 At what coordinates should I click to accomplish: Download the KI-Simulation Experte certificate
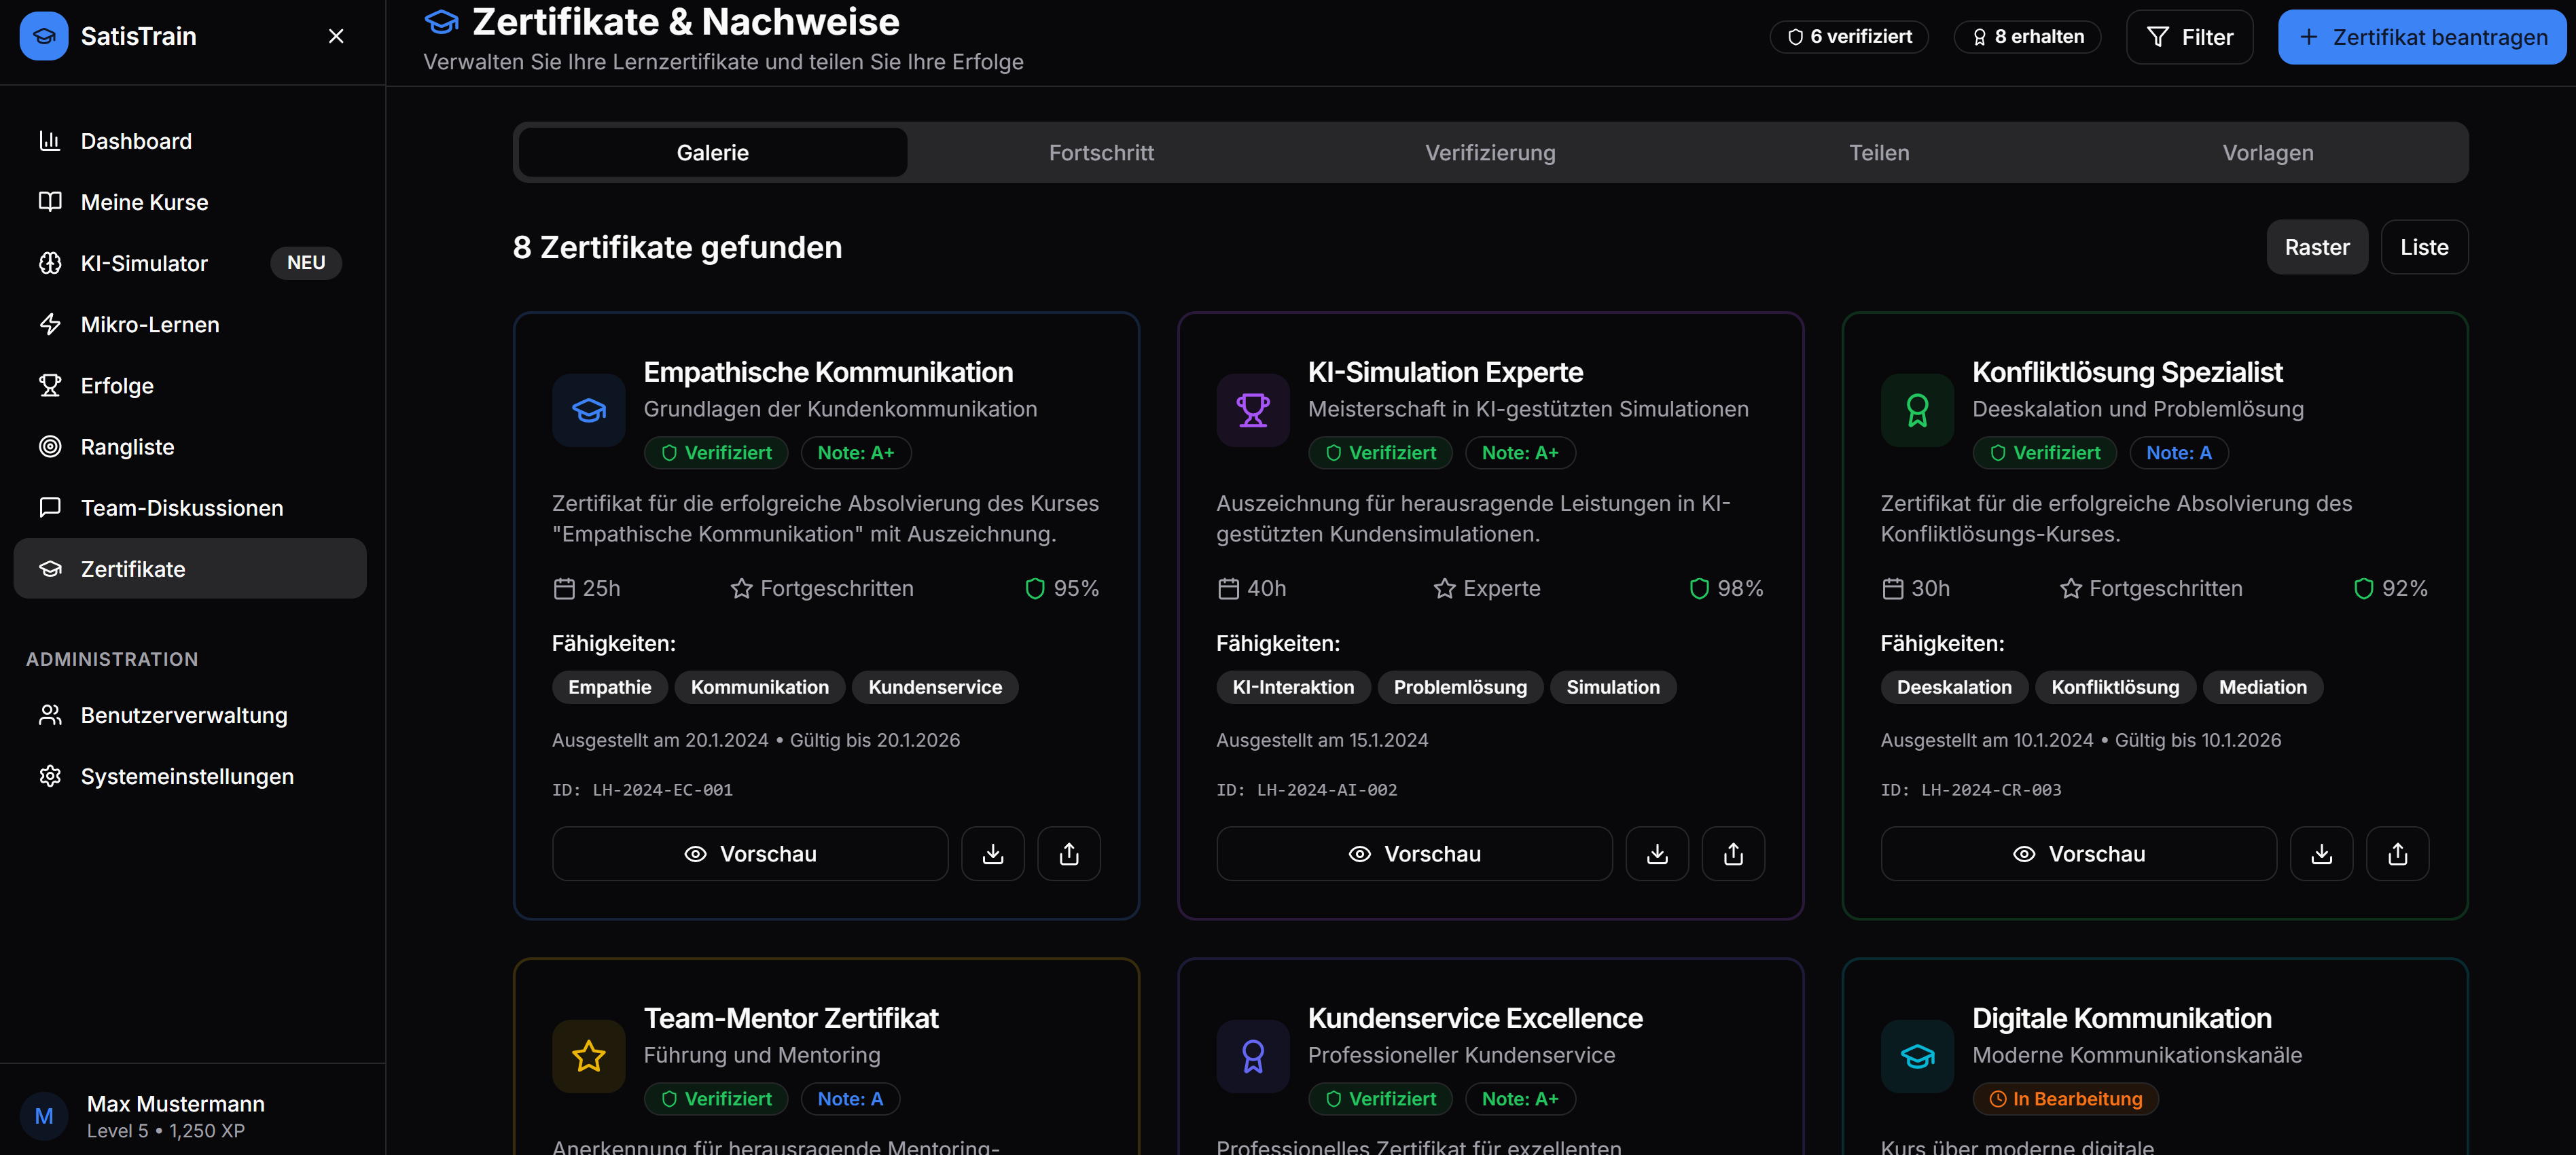tap(1657, 854)
